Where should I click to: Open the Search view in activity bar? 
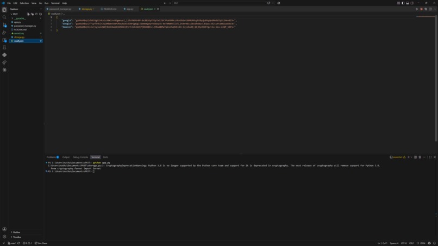click(x=4, y=17)
